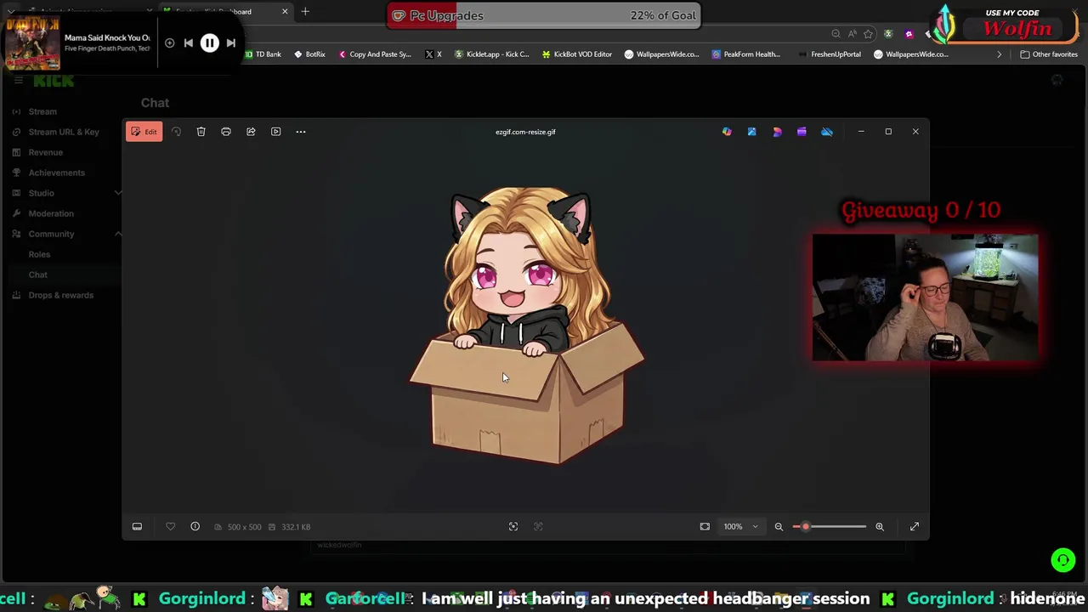The image size is (1088, 612).
Task: Click the Edit button in Photos
Action: click(x=144, y=132)
